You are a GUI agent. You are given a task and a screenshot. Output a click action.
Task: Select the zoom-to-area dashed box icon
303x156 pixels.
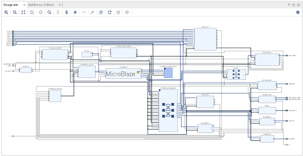(x=32, y=12)
